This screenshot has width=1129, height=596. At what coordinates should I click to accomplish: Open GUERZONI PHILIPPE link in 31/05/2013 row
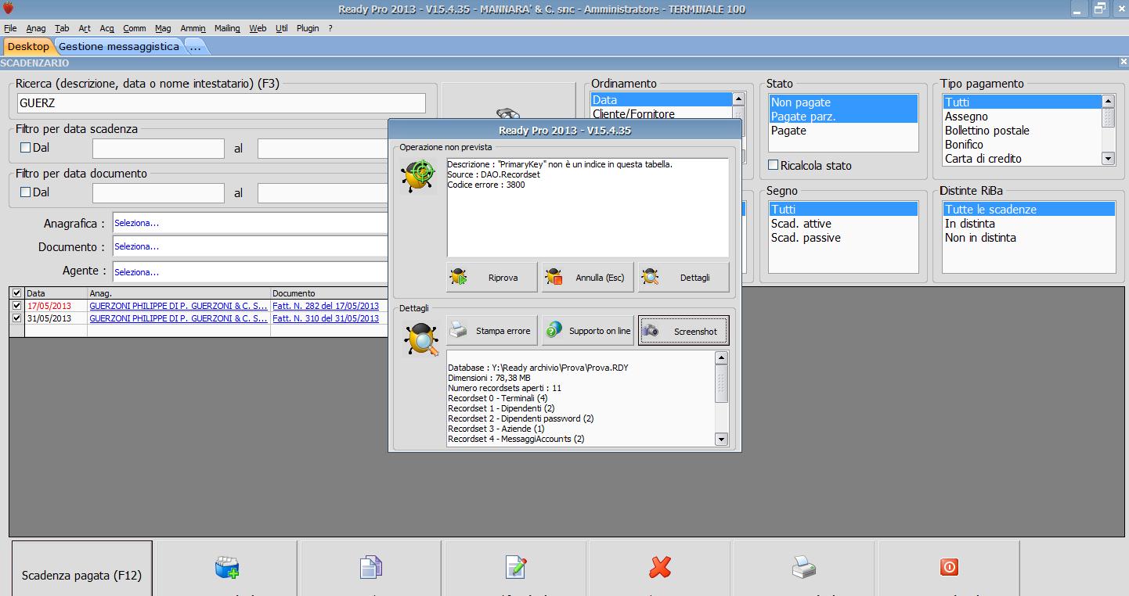[x=179, y=318]
